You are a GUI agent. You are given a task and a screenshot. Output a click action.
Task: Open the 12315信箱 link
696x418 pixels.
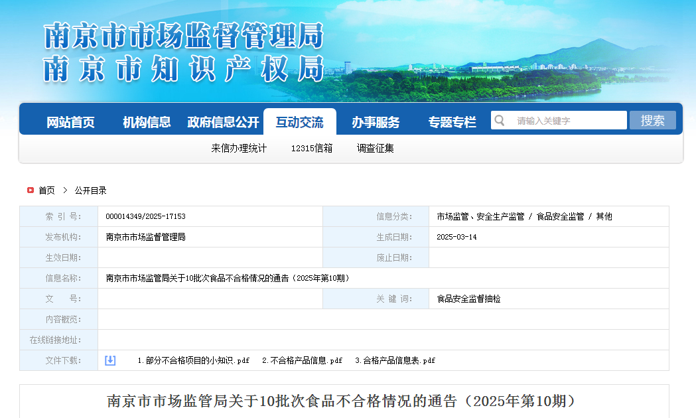point(312,148)
